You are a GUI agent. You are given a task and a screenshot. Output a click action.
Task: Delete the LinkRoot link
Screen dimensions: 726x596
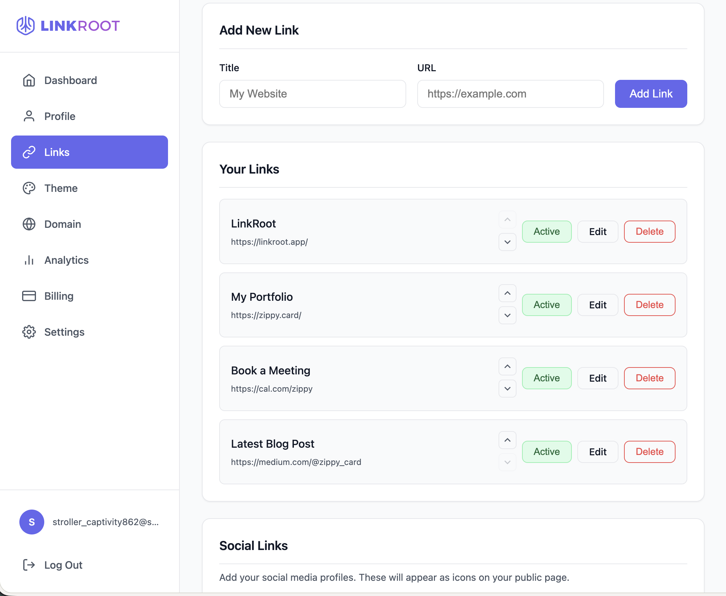650,232
